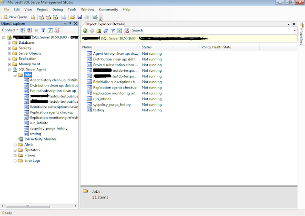Screen dimensions: 305x216
Task: Click the Stop square in Object Explorer toolbar
Action: pos(36,30)
